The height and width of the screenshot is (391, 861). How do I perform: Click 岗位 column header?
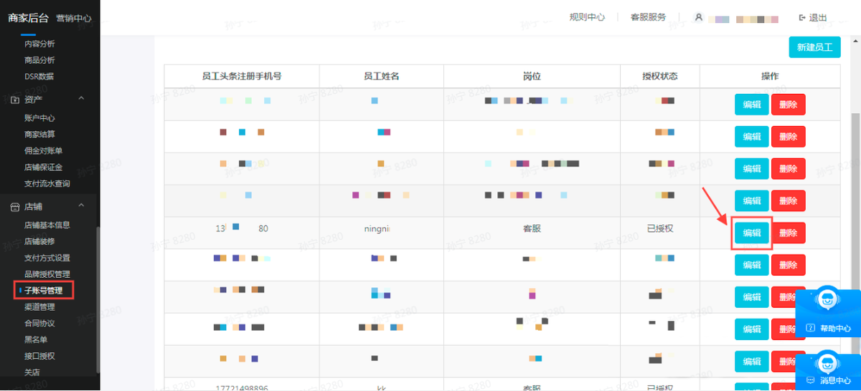532,76
